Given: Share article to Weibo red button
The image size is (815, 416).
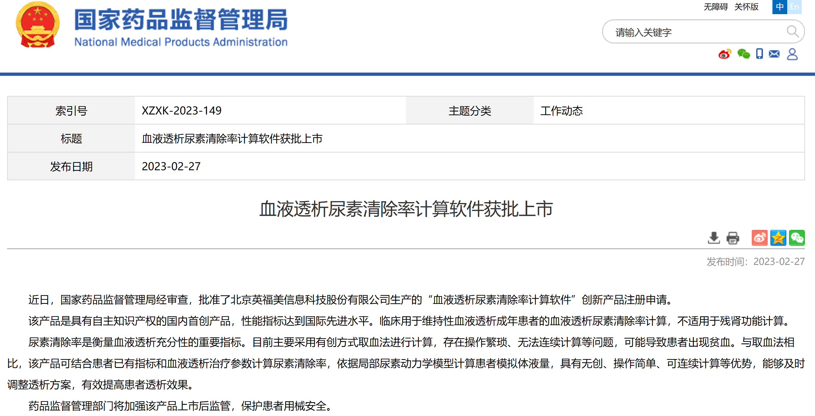Looking at the screenshot, I should 759,238.
